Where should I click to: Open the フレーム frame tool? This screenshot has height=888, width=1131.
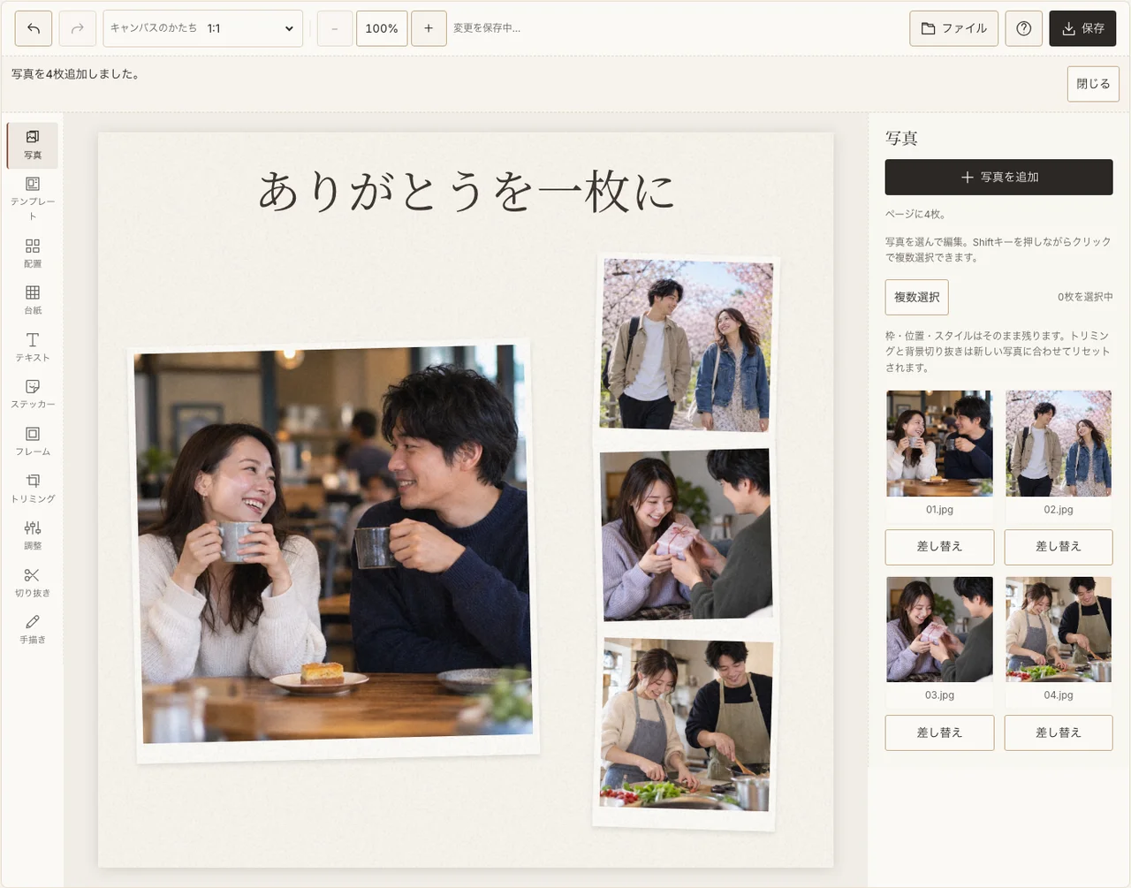coord(33,441)
